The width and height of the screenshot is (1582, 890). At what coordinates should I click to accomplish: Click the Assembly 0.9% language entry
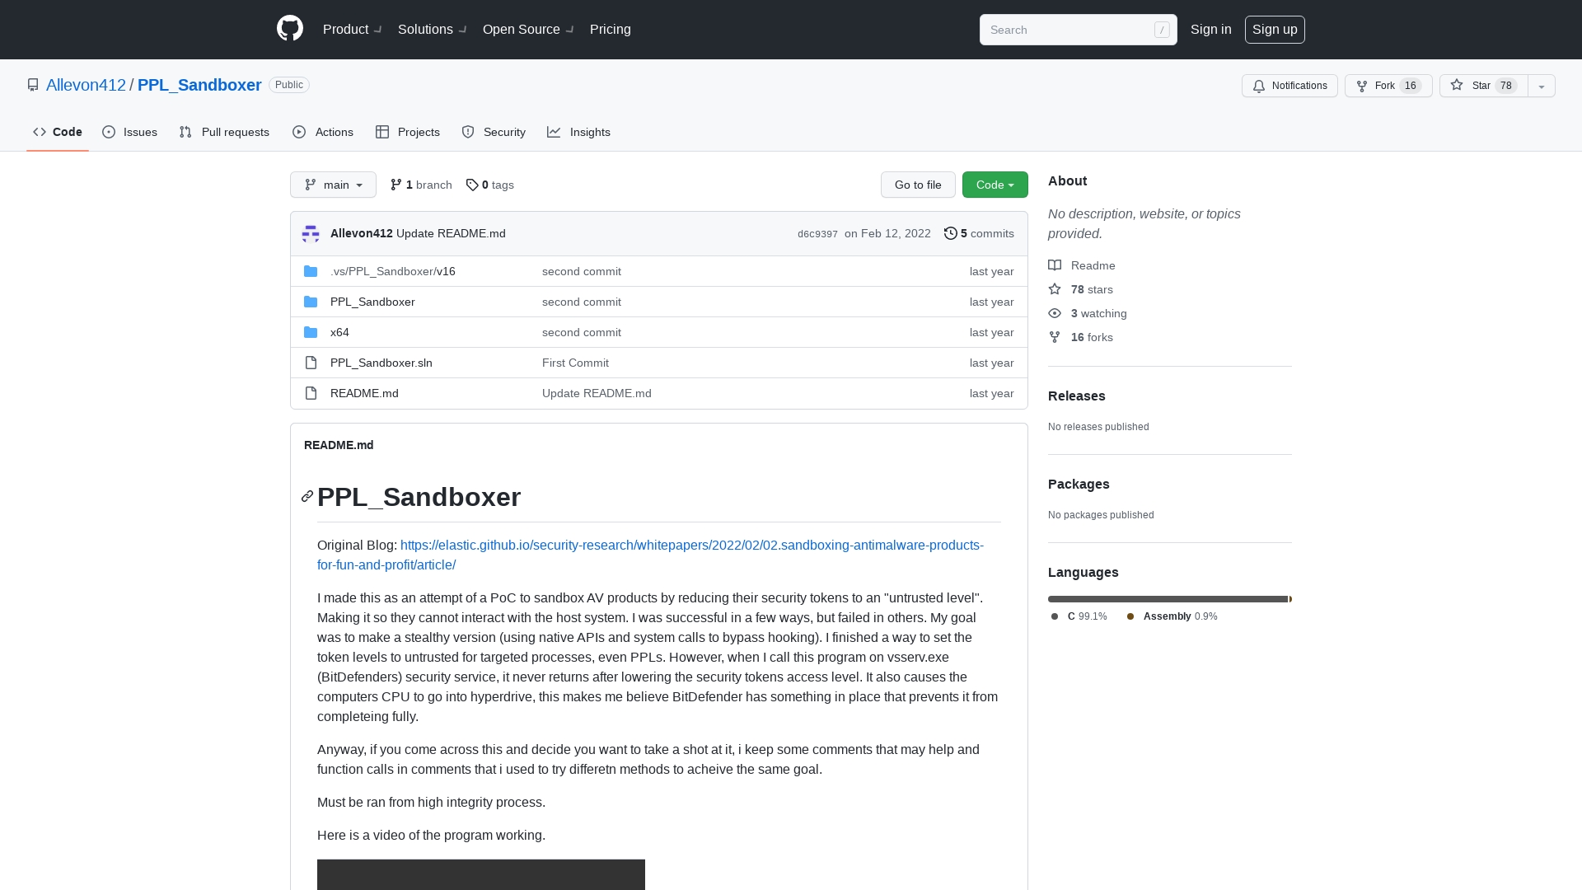[1172, 616]
